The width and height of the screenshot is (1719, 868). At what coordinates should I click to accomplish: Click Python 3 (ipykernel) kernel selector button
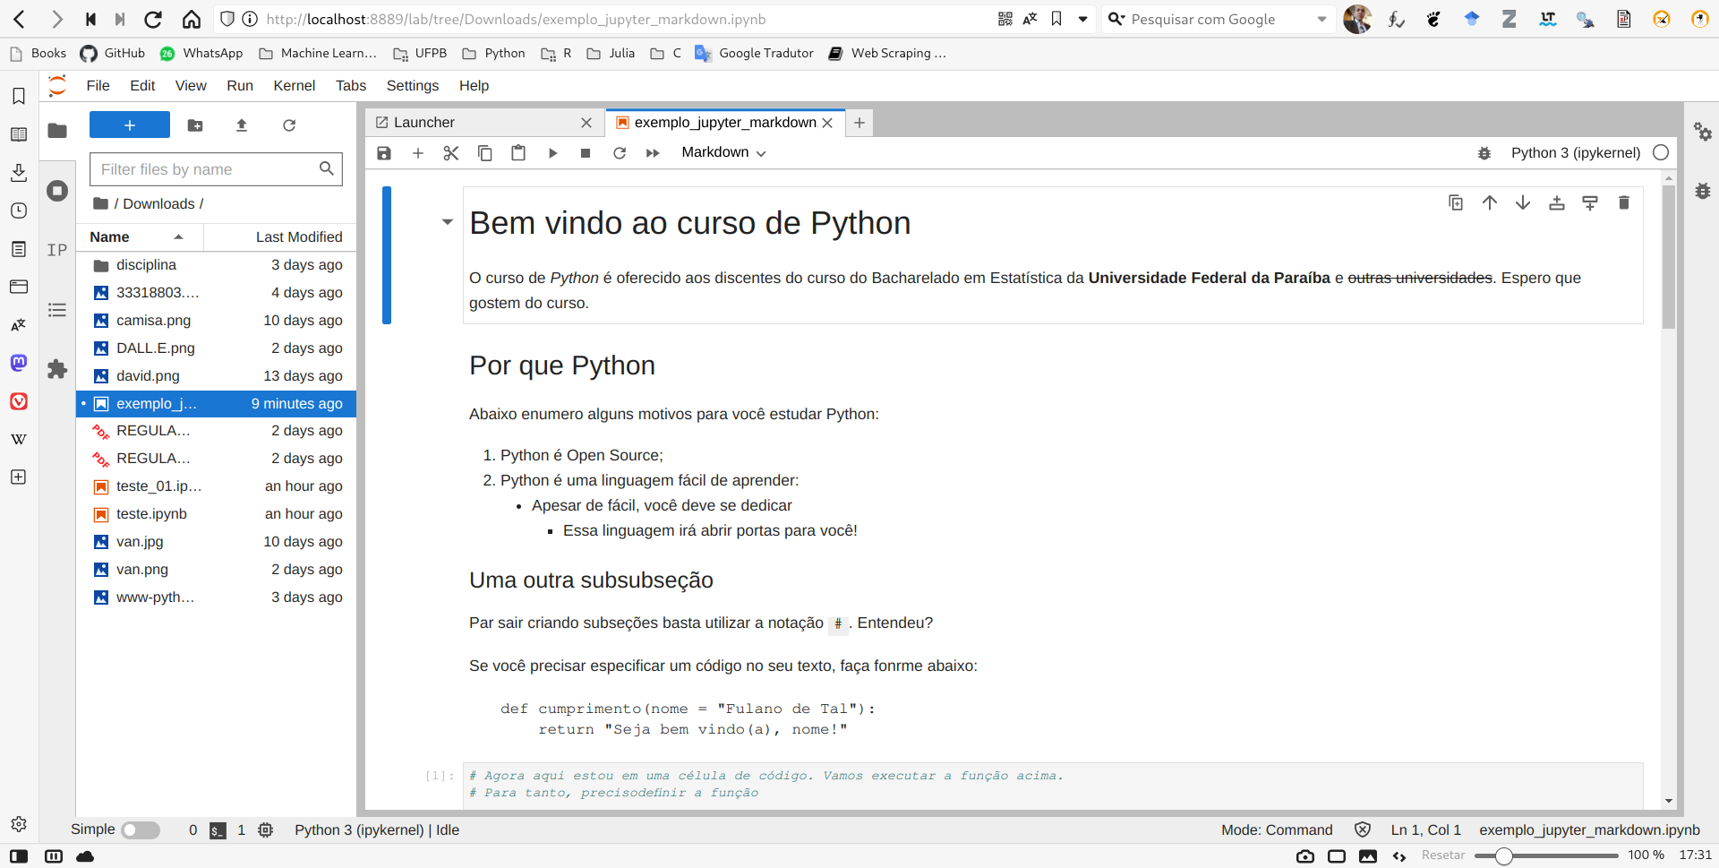coord(1575,153)
